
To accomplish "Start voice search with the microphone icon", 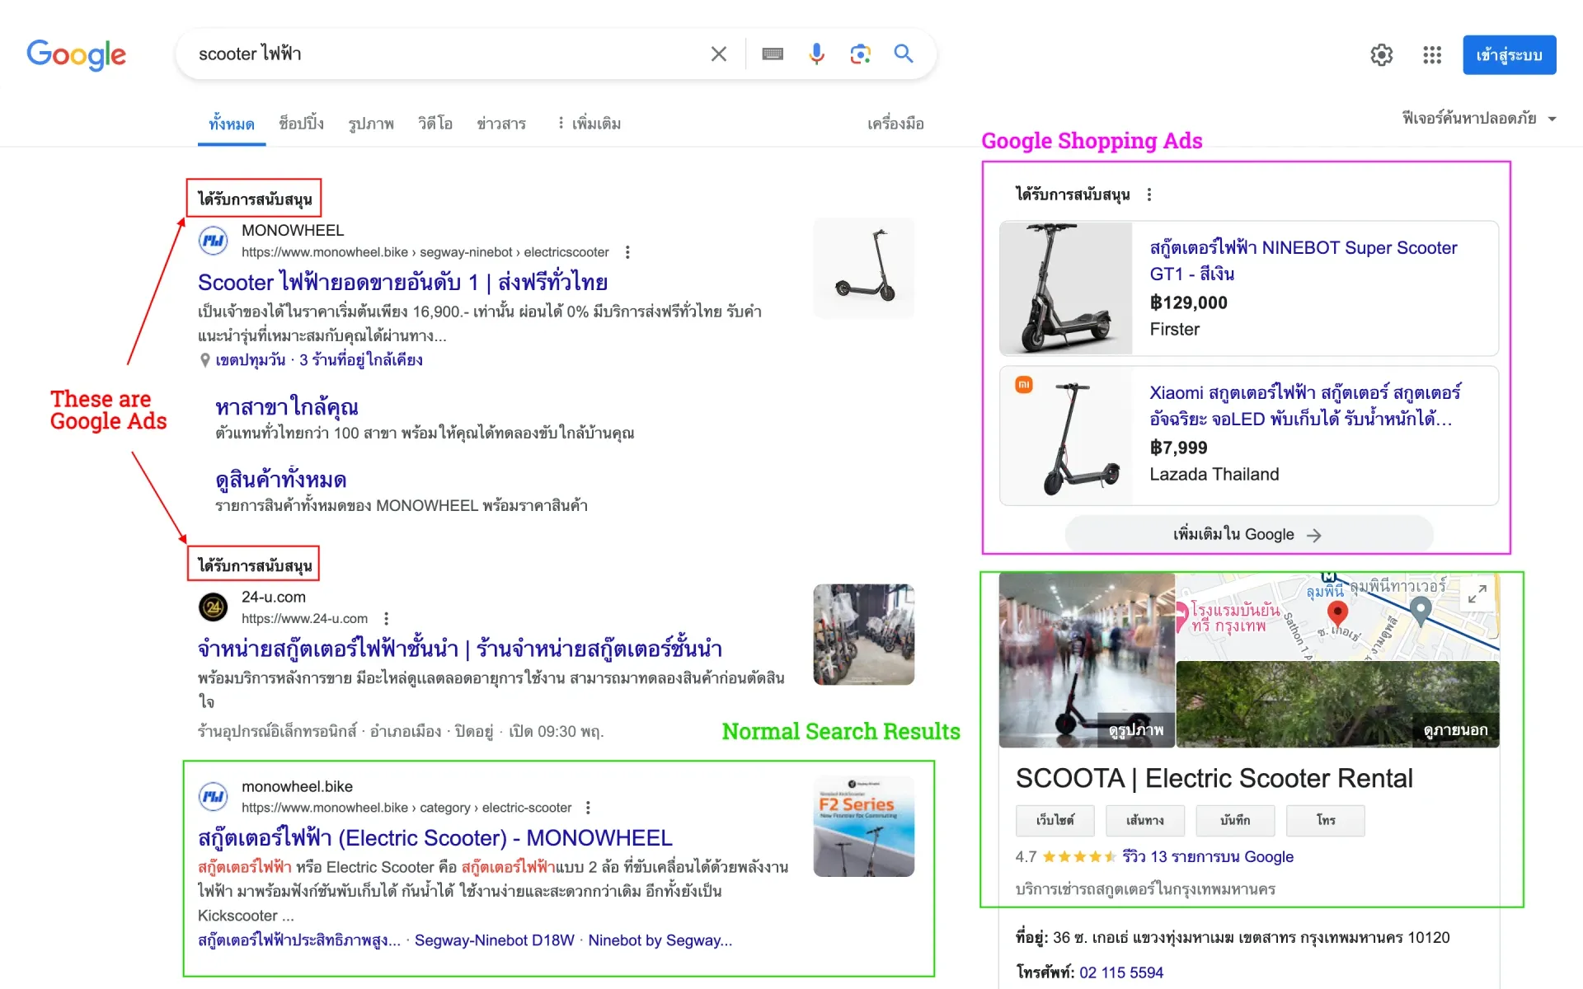I will tap(816, 54).
